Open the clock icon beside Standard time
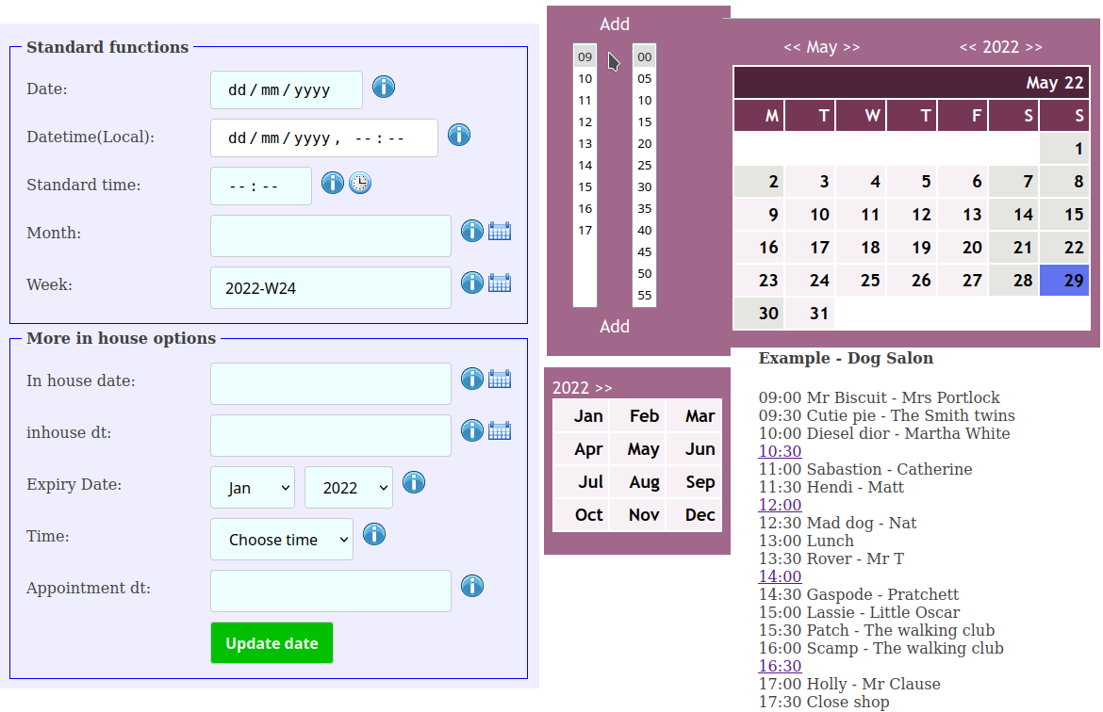This screenshot has width=1103, height=712. click(x=360, y=183)
